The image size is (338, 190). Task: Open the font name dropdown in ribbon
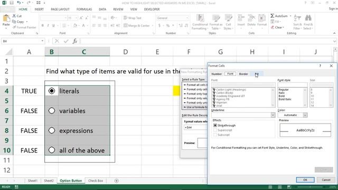(x=65, y=18)
